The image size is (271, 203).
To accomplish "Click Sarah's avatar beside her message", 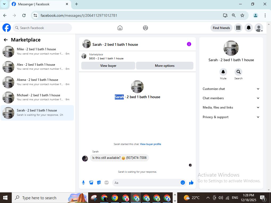I will click(x=85, y=158).
